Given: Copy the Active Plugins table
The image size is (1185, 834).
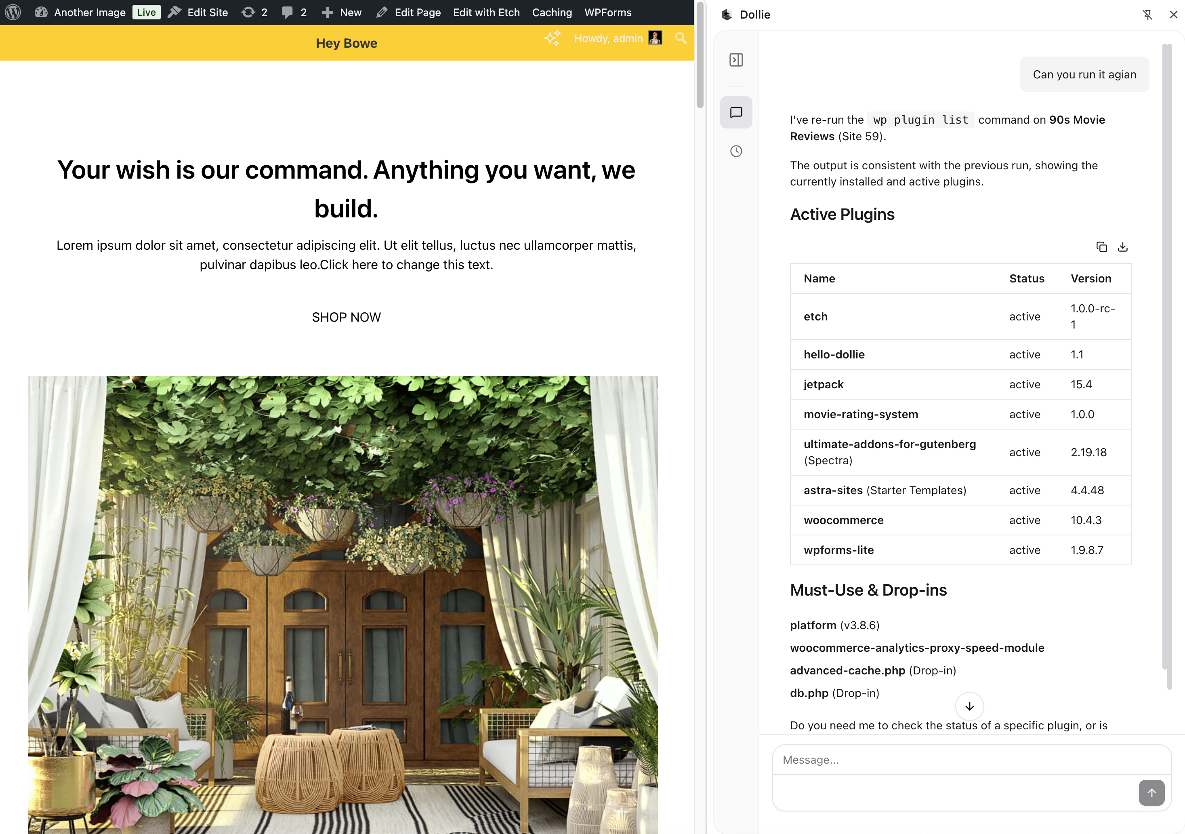Looking at the screenshot, I should (x=1101, y=247).
